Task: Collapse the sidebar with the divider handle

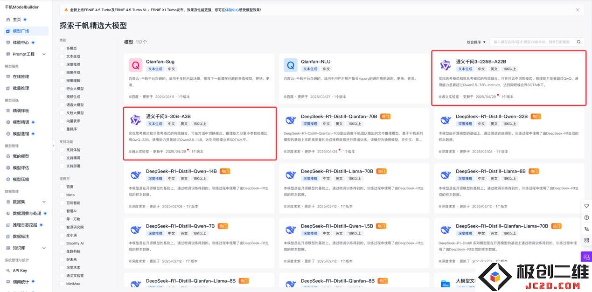Action: 53,146
